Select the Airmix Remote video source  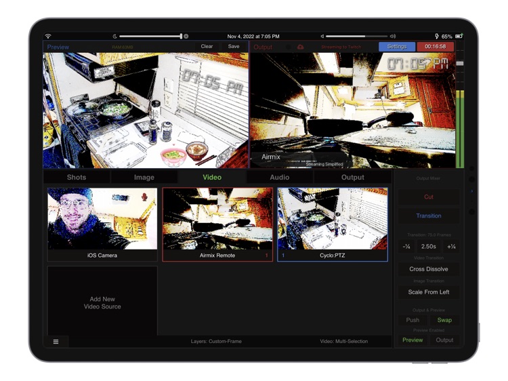(217, 224)
